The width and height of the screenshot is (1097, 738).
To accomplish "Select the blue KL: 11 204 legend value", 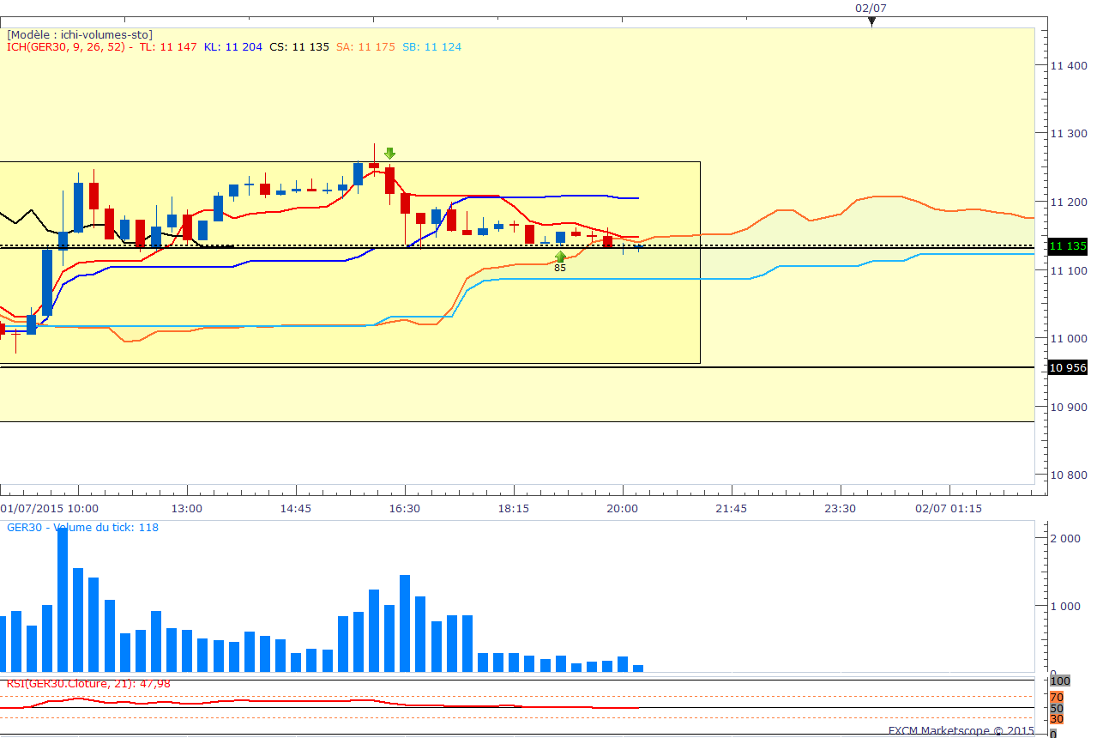I will pos(232,47).
